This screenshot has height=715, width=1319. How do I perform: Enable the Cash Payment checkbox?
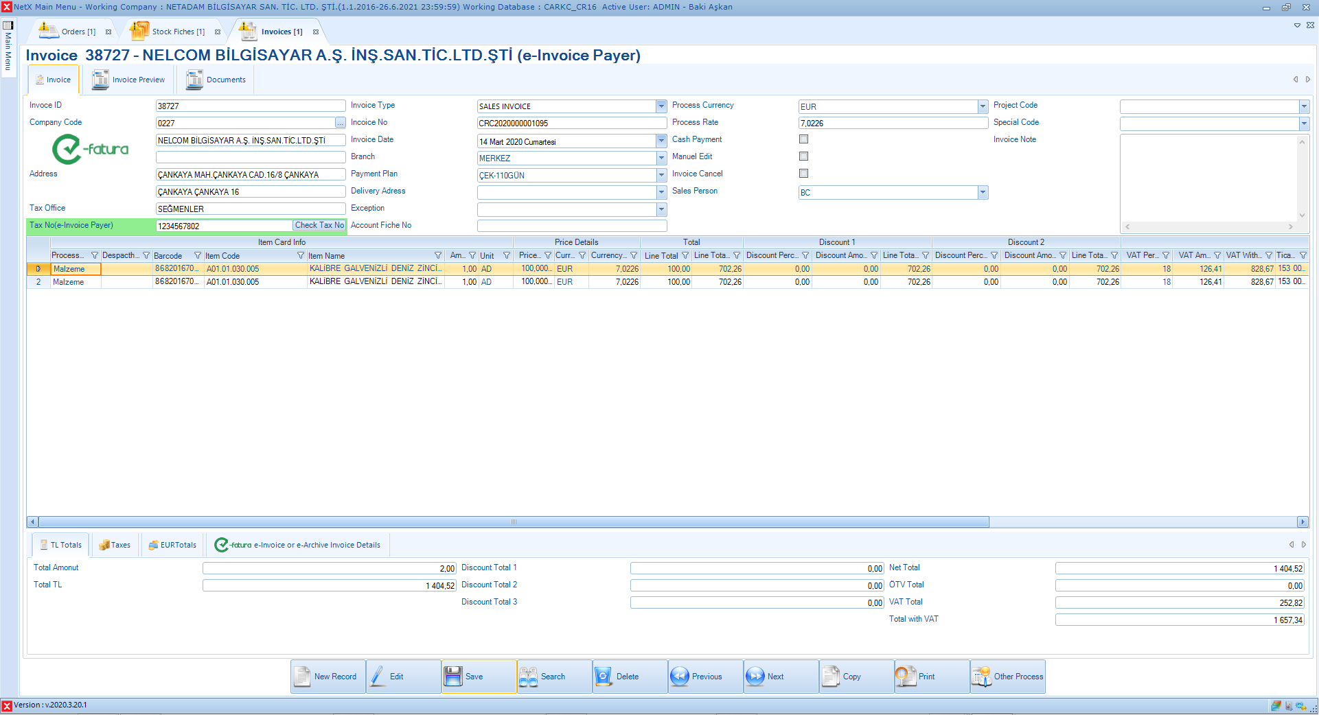click(x=803, y=139)
